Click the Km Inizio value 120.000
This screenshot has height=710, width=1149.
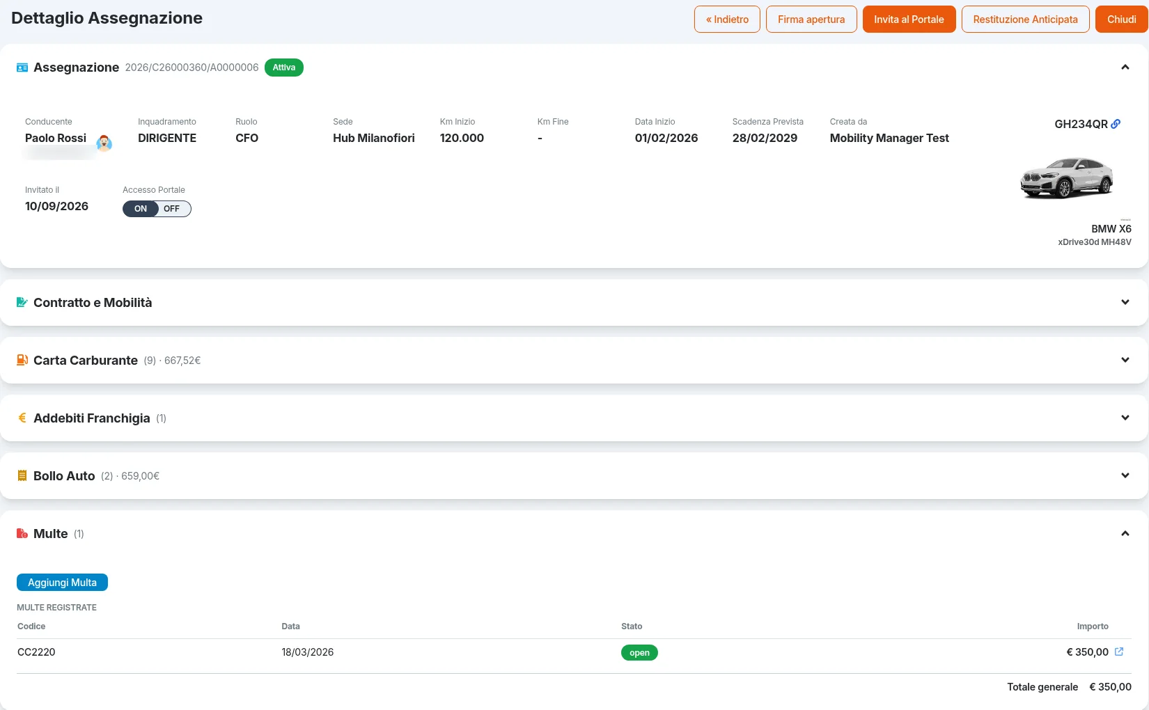click(462, 138)
